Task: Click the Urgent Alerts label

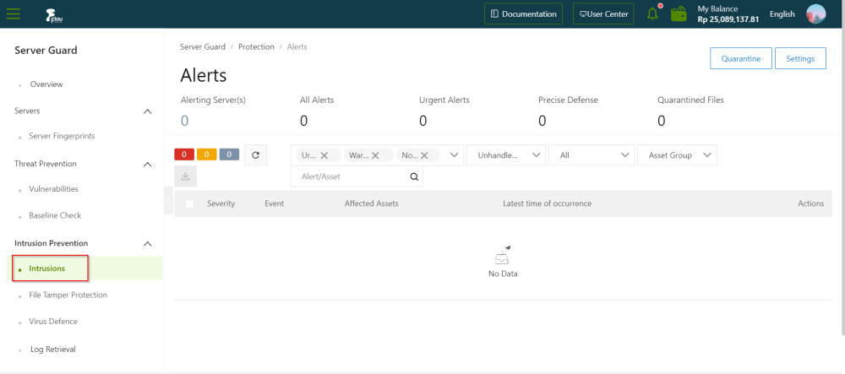Action: 444,100
